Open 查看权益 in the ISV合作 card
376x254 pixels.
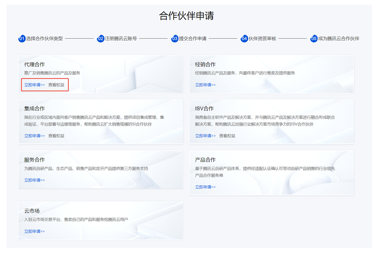click(x=227, y=136)
